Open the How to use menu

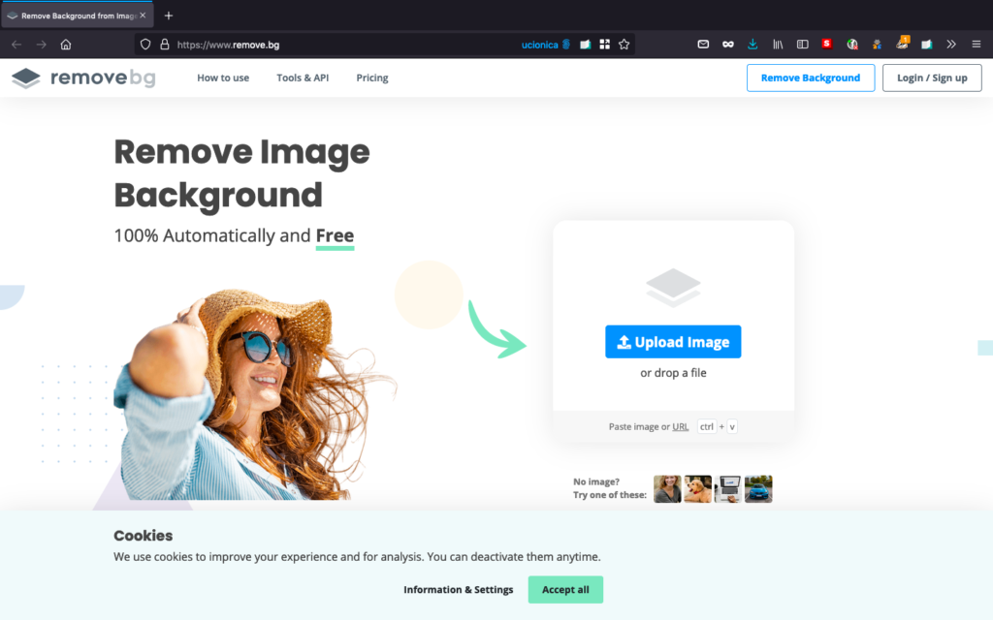tap(223, 78)
